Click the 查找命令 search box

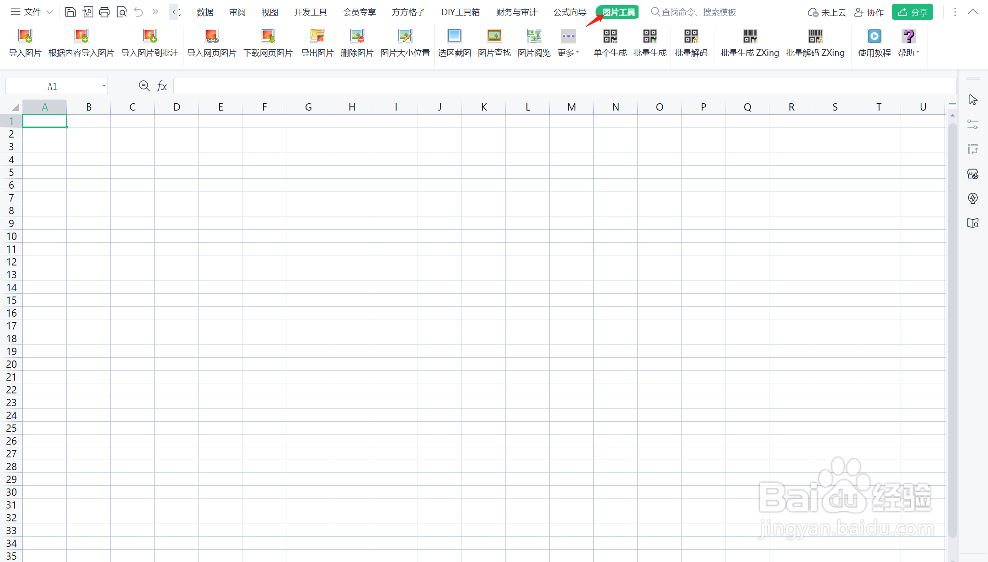(694, 12)
